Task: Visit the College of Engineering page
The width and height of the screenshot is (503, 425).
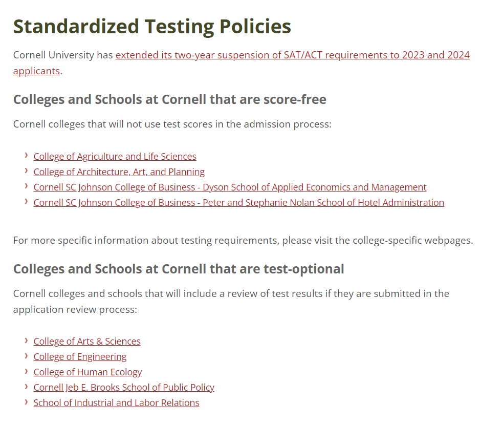Action: [80, 357]
